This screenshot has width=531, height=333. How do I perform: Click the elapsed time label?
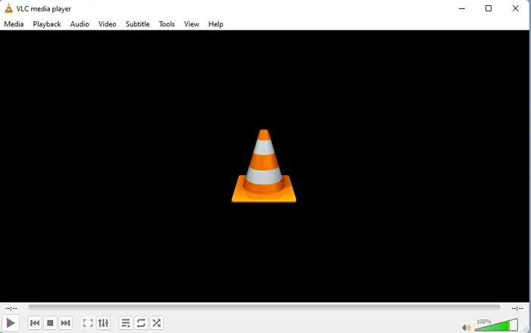click(11, 308)
